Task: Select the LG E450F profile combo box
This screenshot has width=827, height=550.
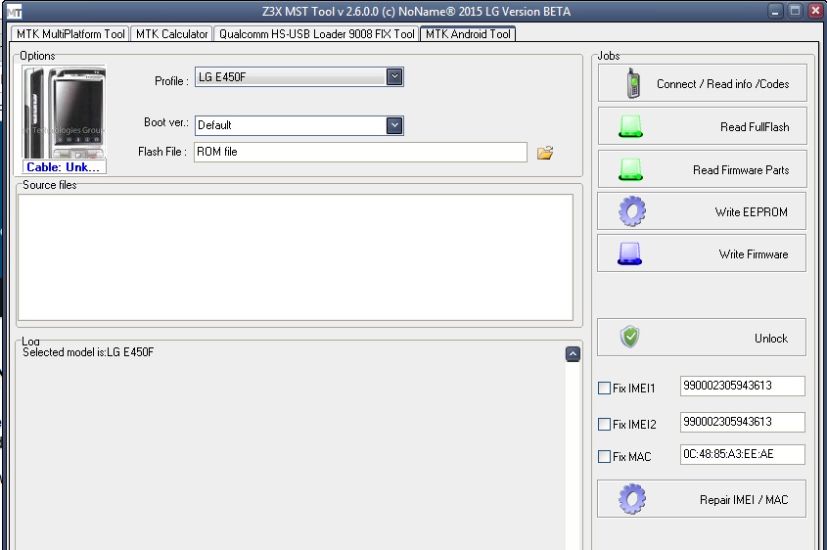Action: pos(299,77)
